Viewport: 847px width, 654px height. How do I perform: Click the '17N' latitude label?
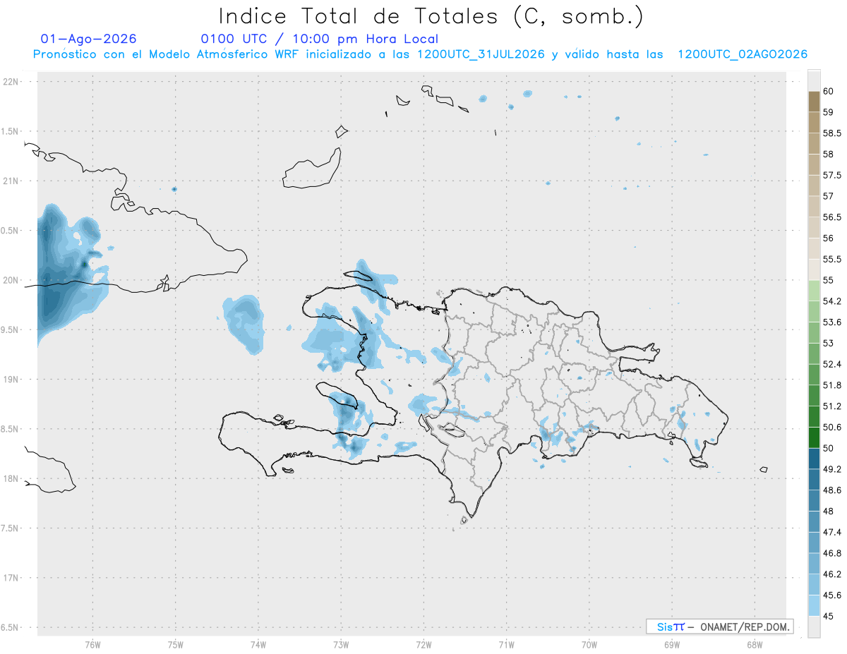[11, 578]
